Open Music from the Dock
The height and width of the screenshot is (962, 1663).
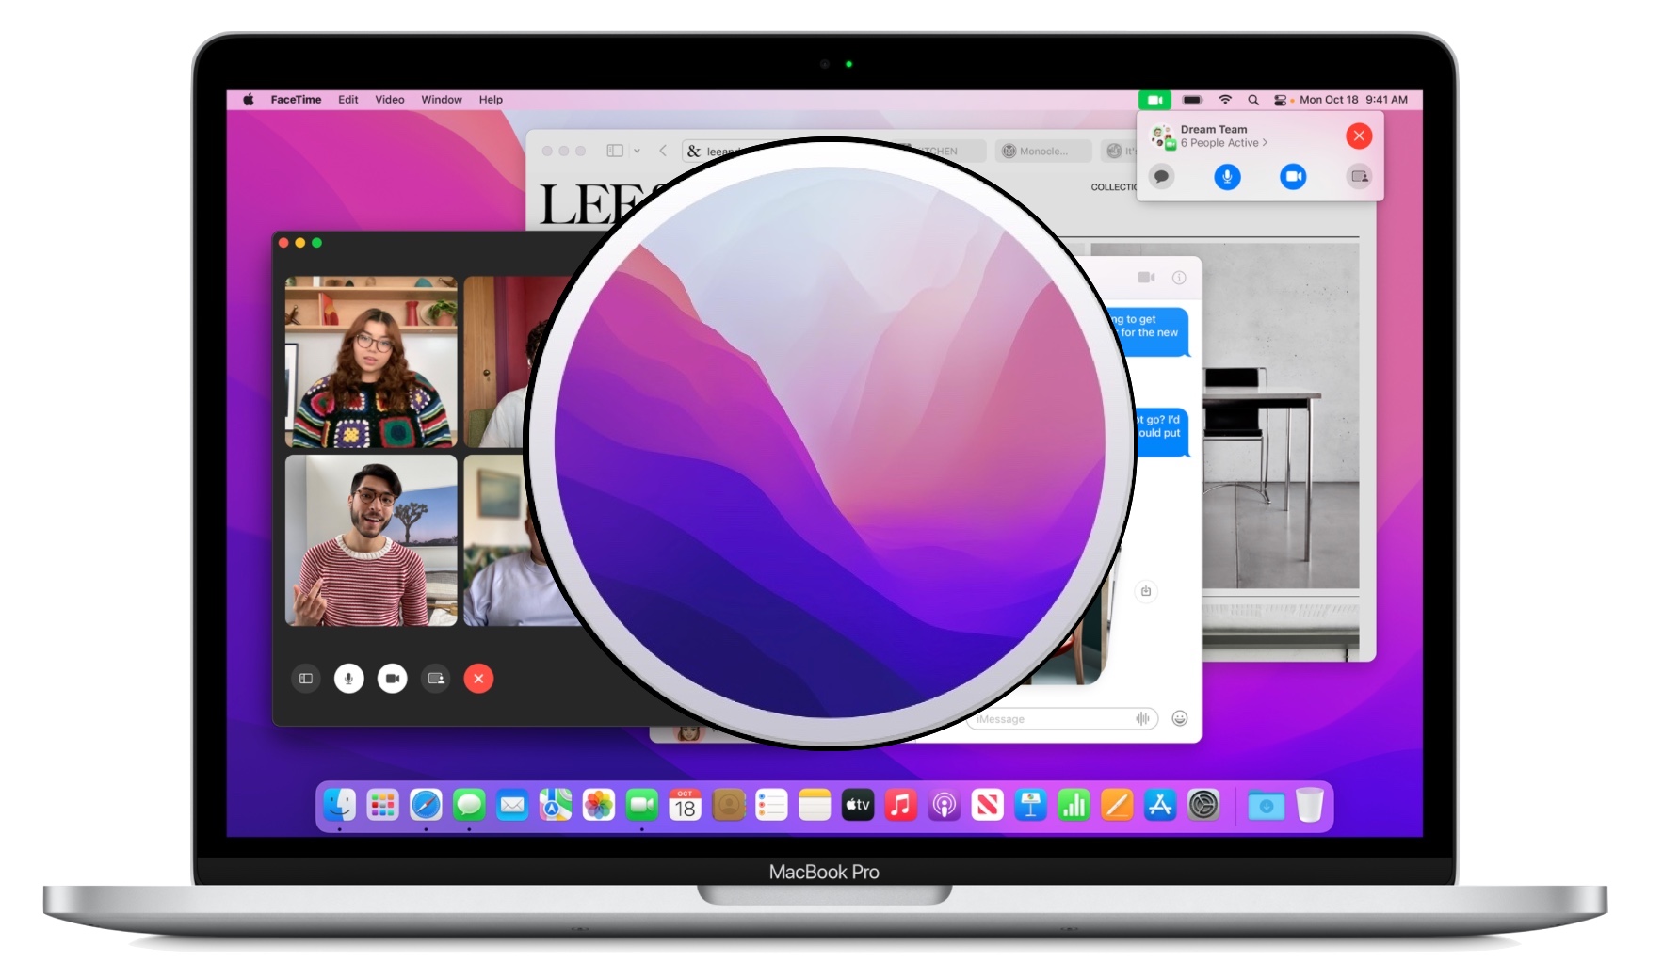point(901,806)
